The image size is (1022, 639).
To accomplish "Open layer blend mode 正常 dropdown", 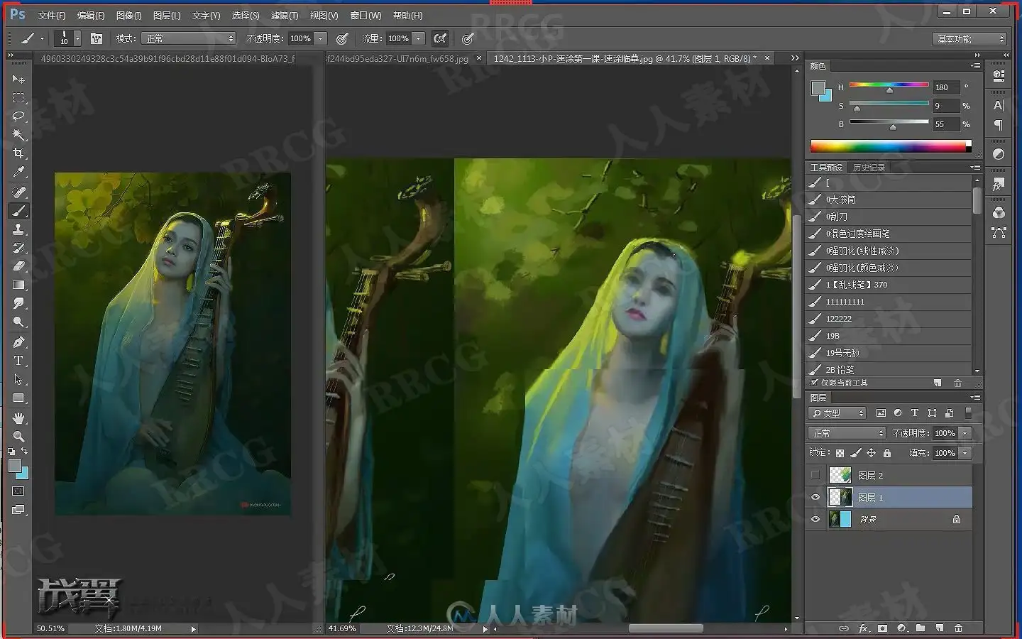I will 847,433.
